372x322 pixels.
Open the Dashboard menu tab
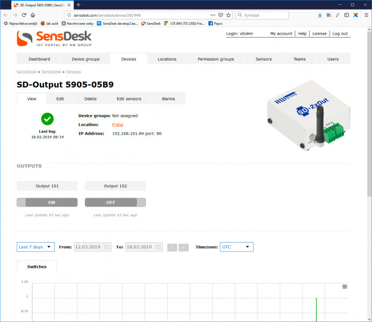click(39, 59)
